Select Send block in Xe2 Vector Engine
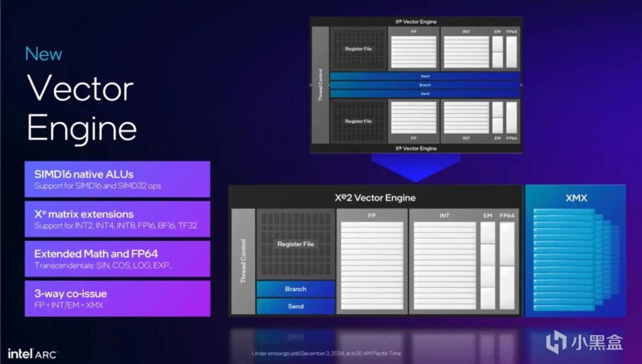Viewport: 642px width, 364px height. pos(295,306)
